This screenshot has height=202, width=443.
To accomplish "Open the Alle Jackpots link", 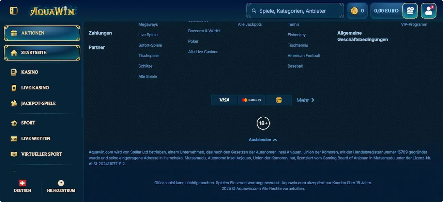I will point(250,24).
